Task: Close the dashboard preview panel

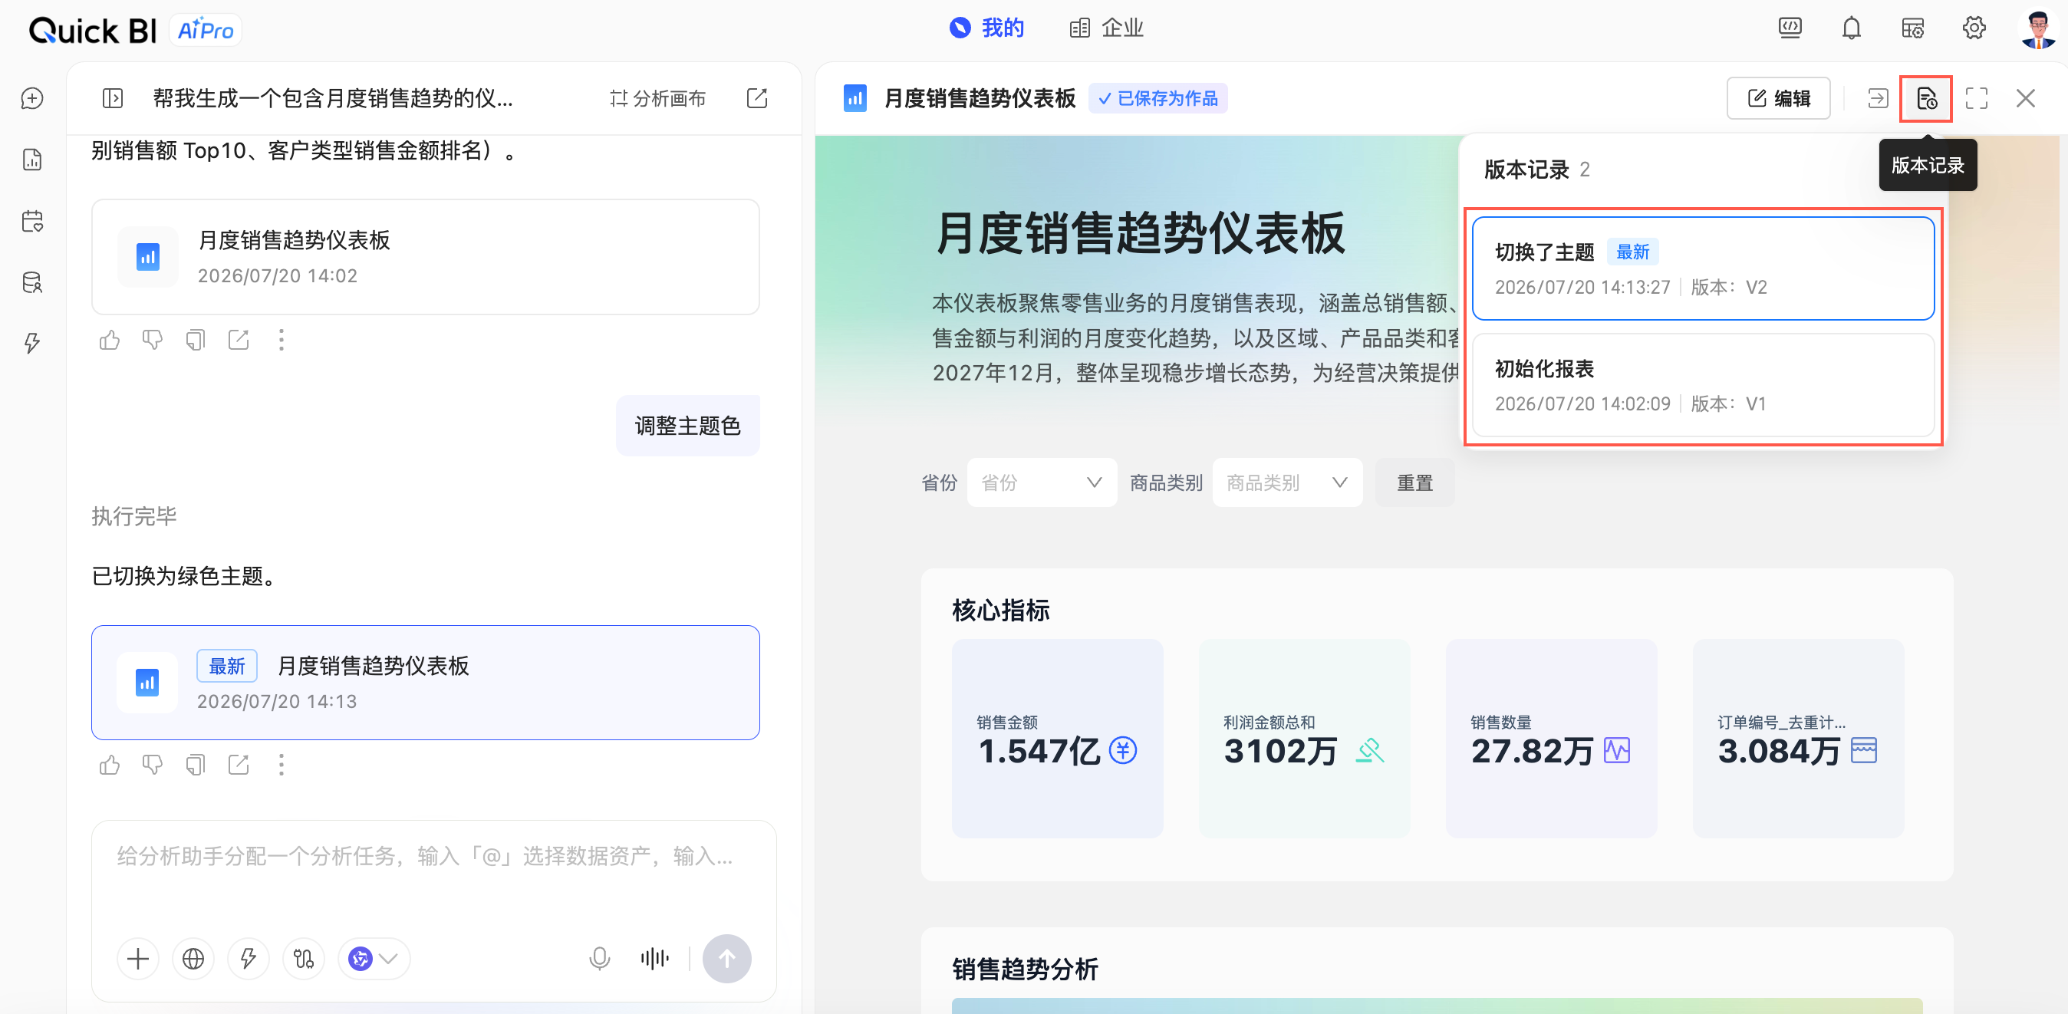Action: [2026, 98]
